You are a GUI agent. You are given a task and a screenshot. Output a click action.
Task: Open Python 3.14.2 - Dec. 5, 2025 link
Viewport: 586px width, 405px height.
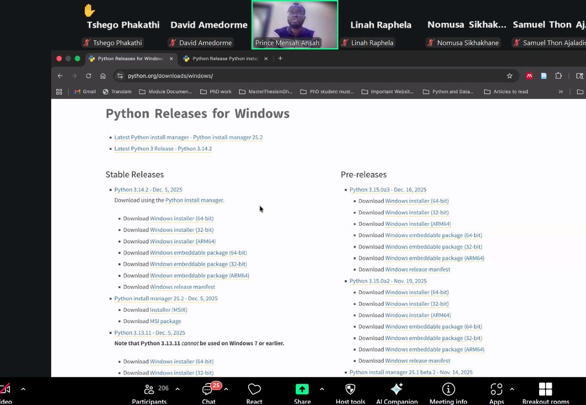coord(148,190)
